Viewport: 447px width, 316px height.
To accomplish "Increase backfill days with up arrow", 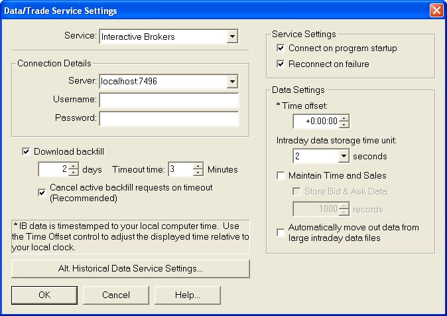I will (x=74, y=166).
